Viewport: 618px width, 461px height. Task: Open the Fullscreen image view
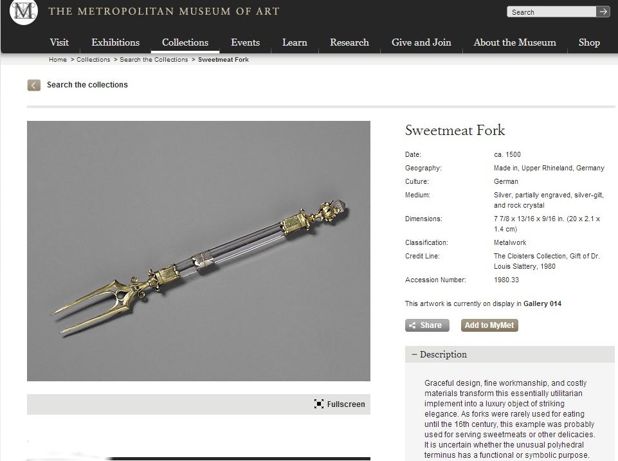[x=340, y=404]
